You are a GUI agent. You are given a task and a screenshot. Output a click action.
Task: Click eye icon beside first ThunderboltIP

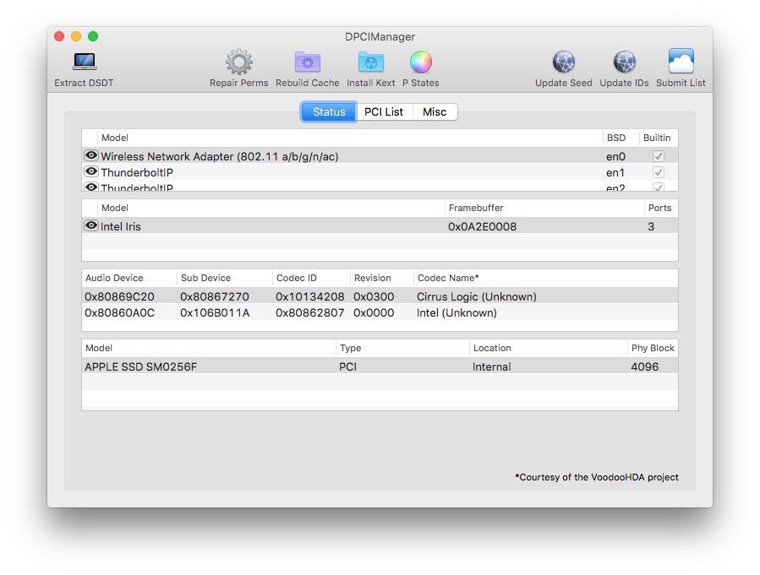91,172
